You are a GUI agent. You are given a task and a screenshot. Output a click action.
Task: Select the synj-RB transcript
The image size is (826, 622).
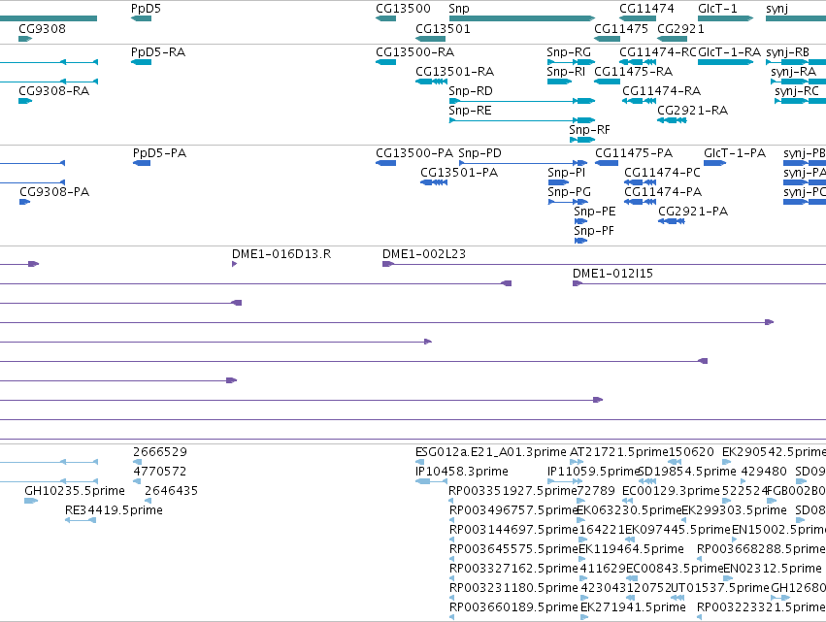tap(796, 62)
